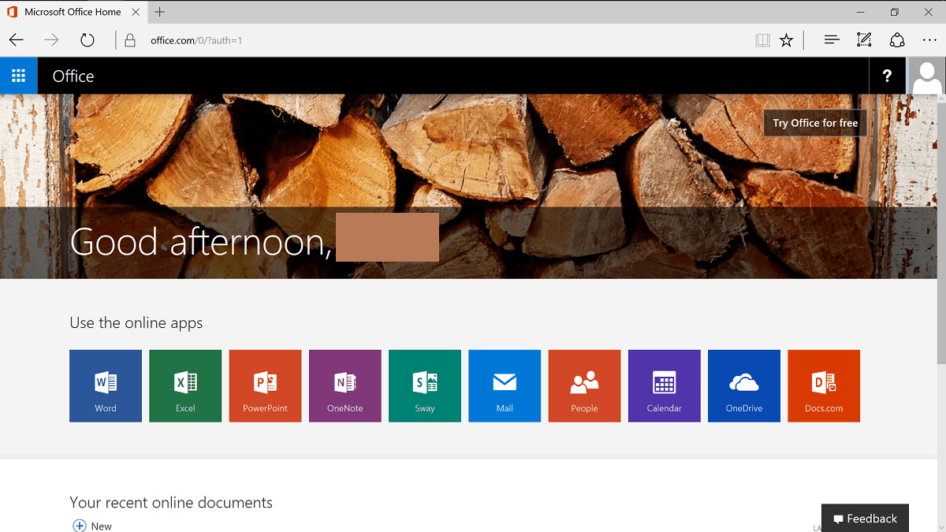This screenshot has height=532, width=946.
Task: Open the People app tile
Action: pos(584,386)
